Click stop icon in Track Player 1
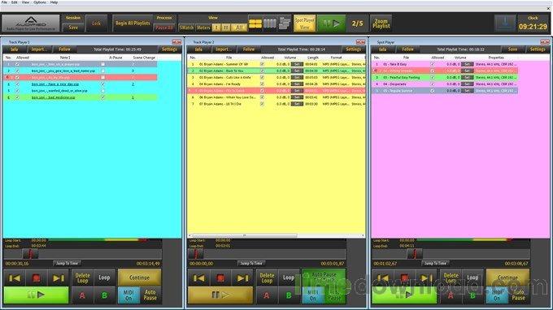This screenshot has height=310, width=553. click(x=36, y=278)
